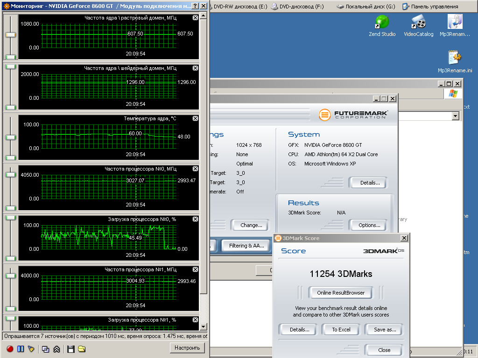Image resolution: width=478 pixels, height=358 pixels.
Task: Click the monitoring list scroll up arrow
Action: (204, 16)
